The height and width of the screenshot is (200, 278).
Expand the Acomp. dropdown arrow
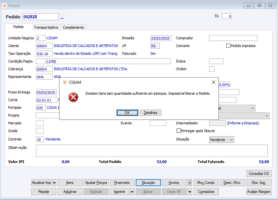point(190,183)
